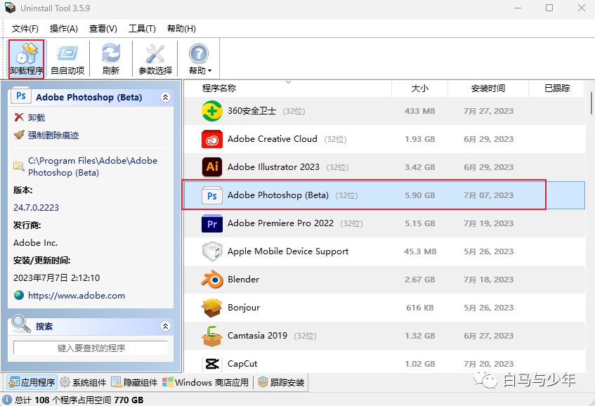Screen dimensions: 595x406
Task: Click 强制删除痕迹 force removal link
Action: pyautogui.click(x=53, y=135)
